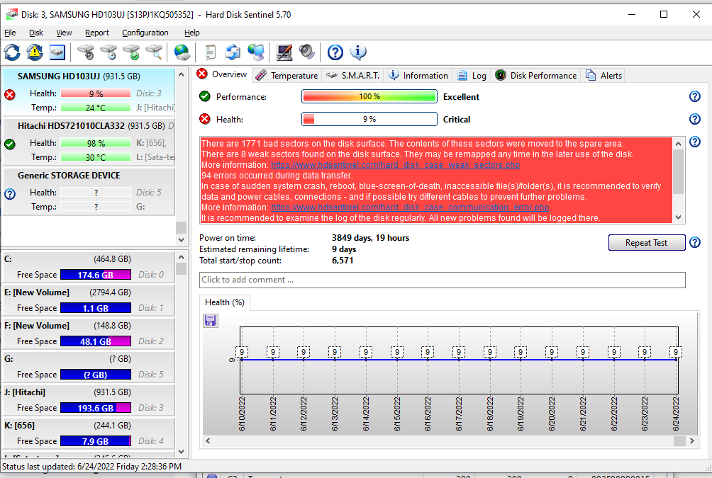Open the View menu

[64, 33]
